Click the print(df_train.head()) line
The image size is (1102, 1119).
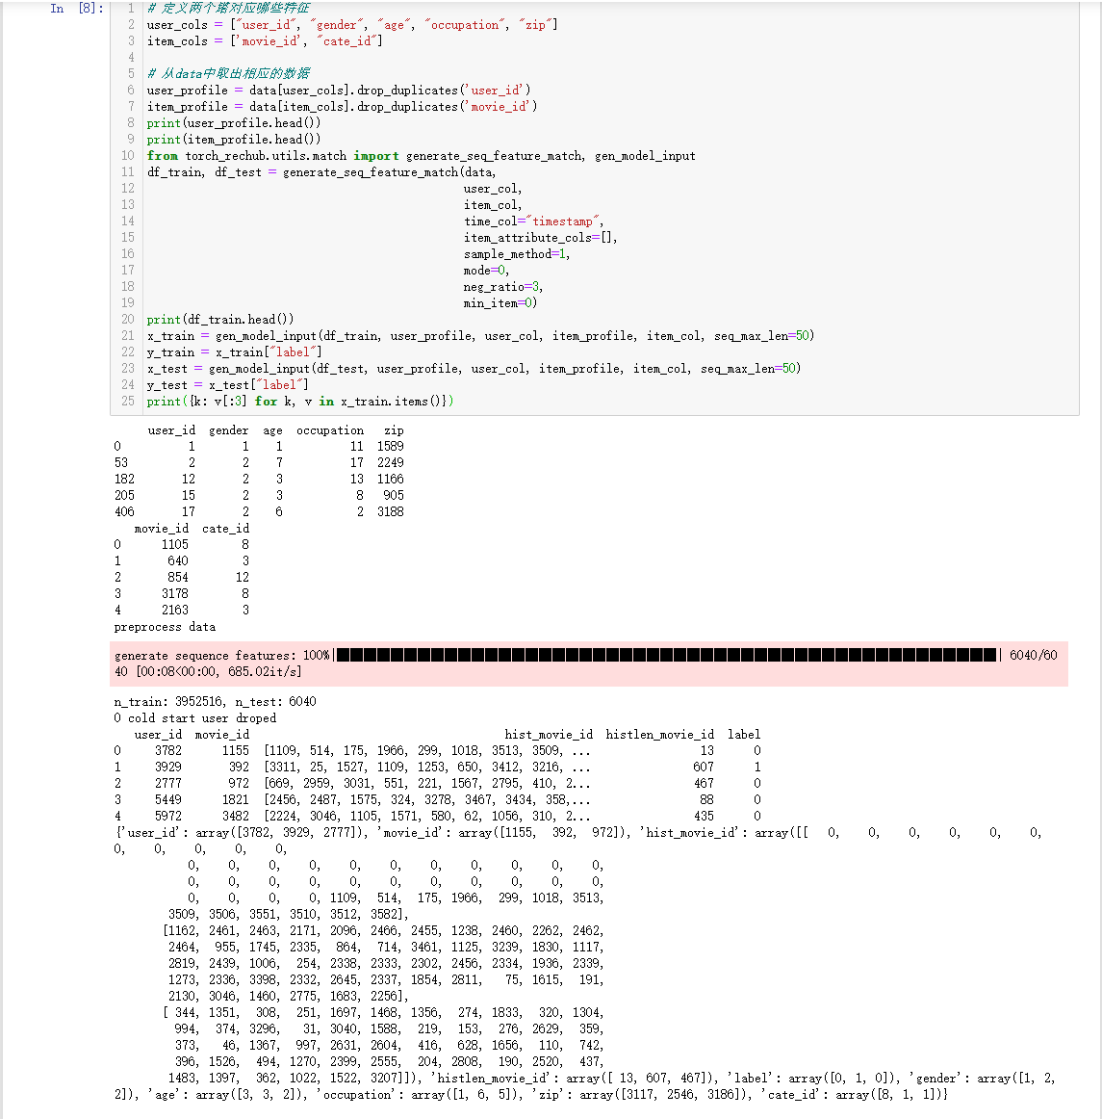(x=220, y=320)
